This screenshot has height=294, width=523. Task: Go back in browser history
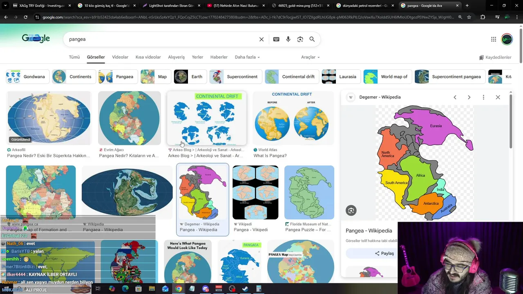coord(6,17)
